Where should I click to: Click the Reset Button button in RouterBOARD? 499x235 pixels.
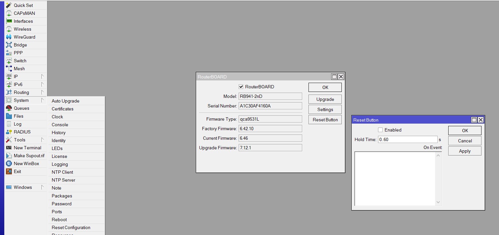pos(325,120)
